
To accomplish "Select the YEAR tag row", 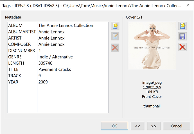I will coord(58,82).
